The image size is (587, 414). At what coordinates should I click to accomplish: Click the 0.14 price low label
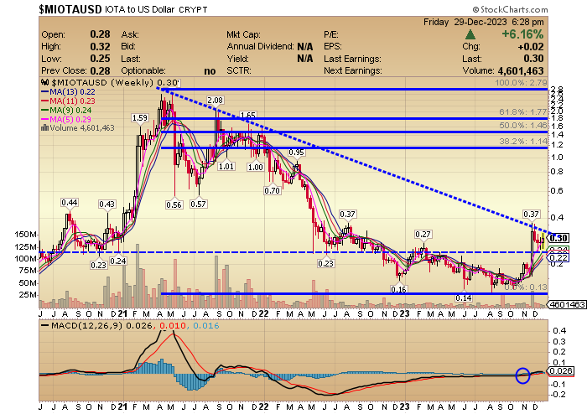point(464,298)
